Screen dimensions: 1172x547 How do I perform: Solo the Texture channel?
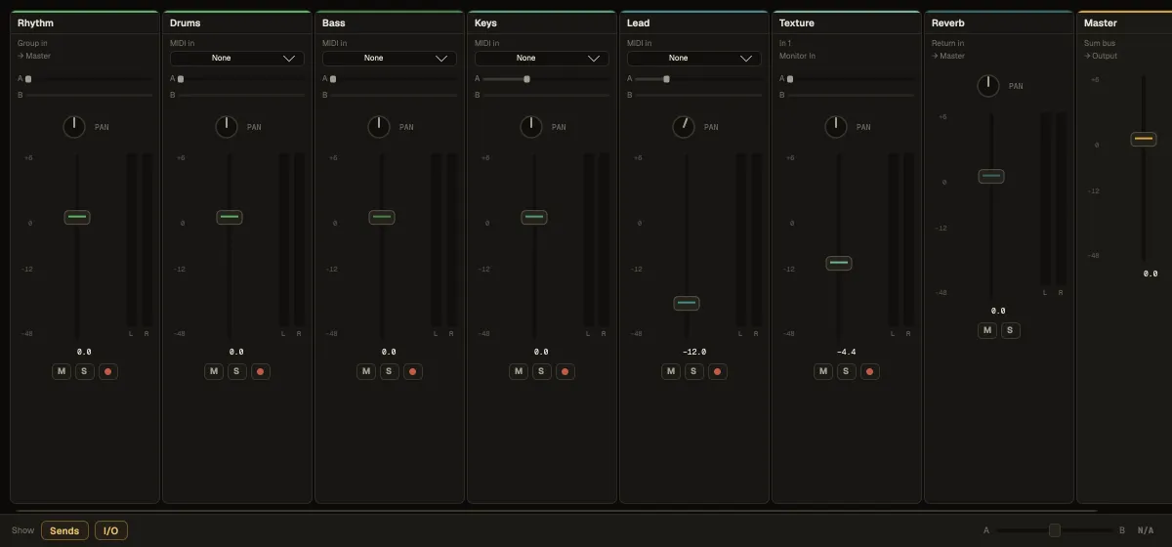point(847,371)
